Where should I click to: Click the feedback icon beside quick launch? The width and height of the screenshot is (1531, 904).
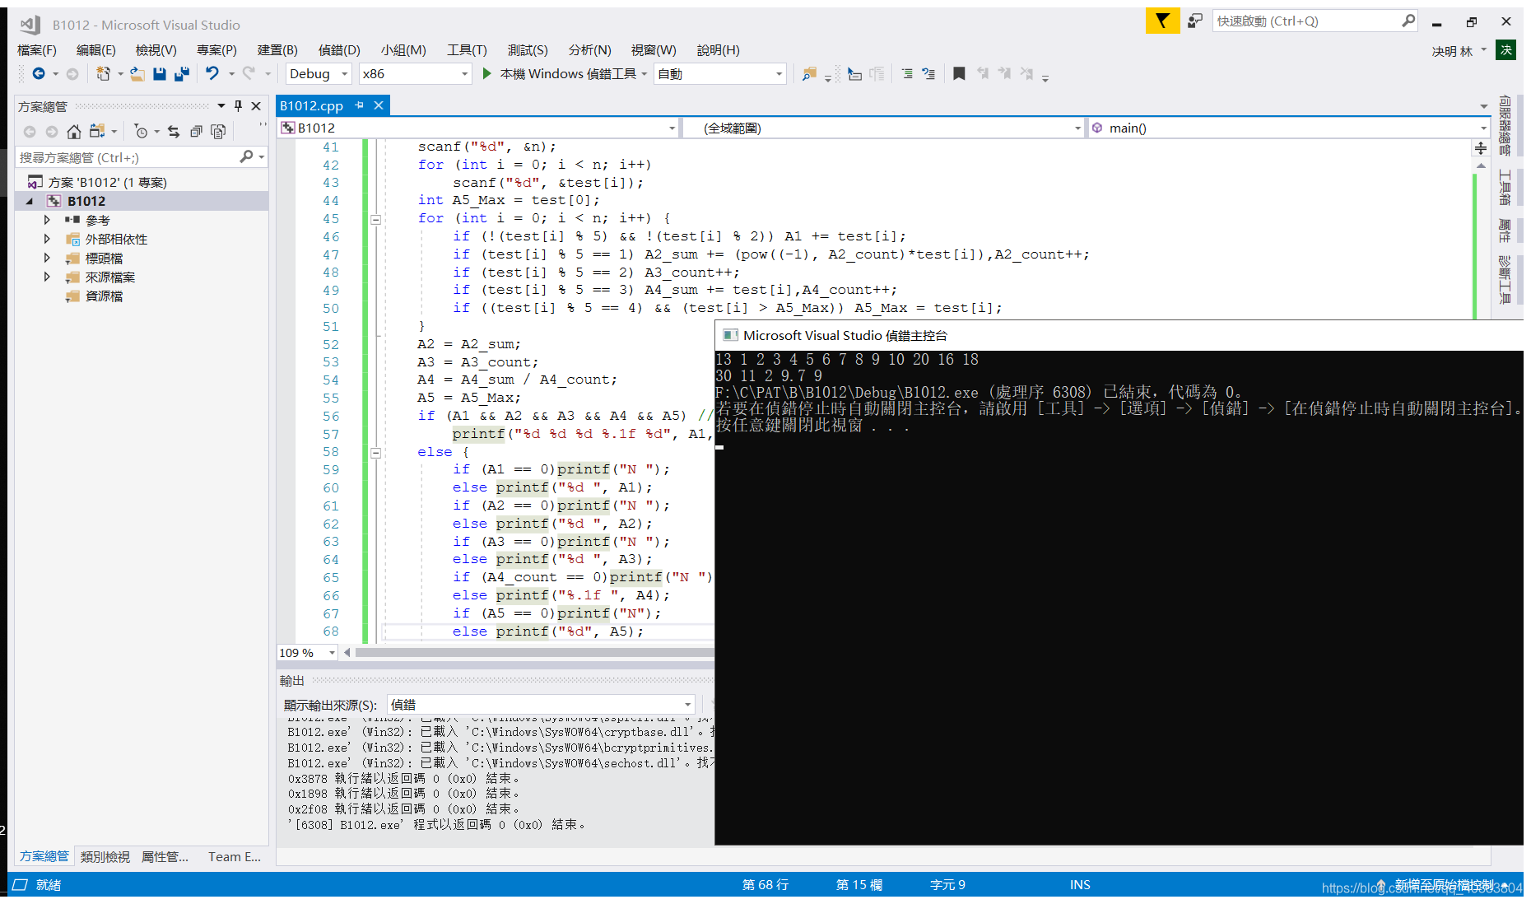(1195, 21)
